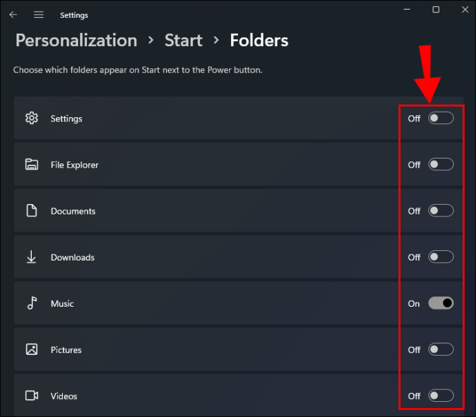This screenshot has height=417, width=476.
Task: Click the Music note icon
Action: click(31, 303)
